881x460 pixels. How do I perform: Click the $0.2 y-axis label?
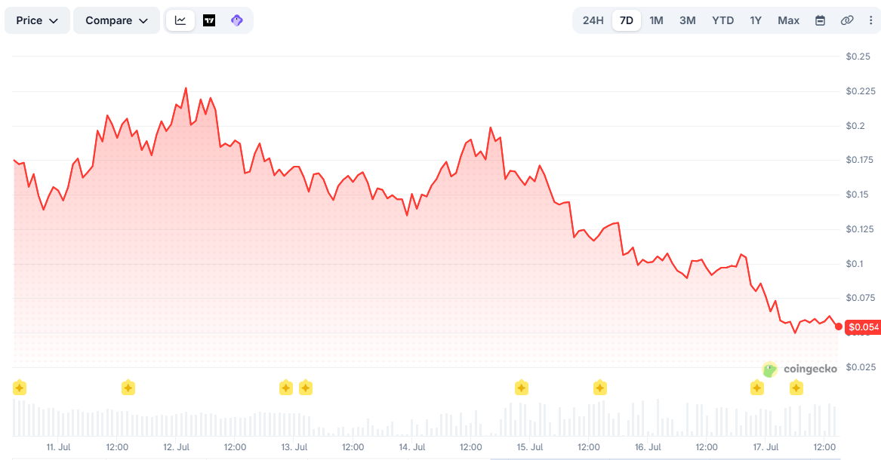[x=855, y=126]
